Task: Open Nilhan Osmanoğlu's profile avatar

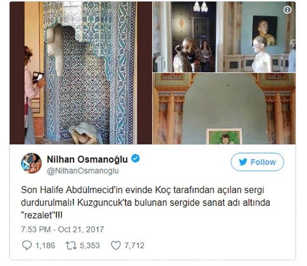Action: (x=31, y=163)
